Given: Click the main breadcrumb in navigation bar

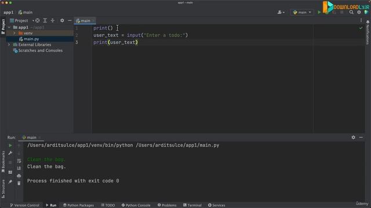Looking at the screenshot, I should (x=26, y=12).
